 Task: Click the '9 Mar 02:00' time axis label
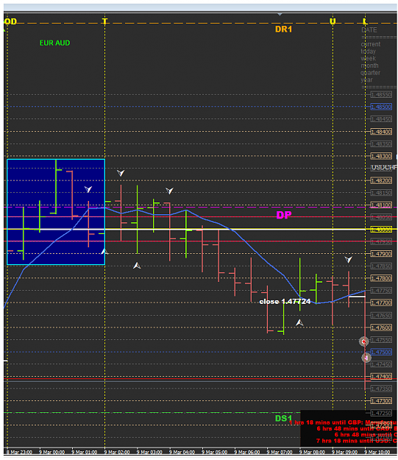pos(117,452)
